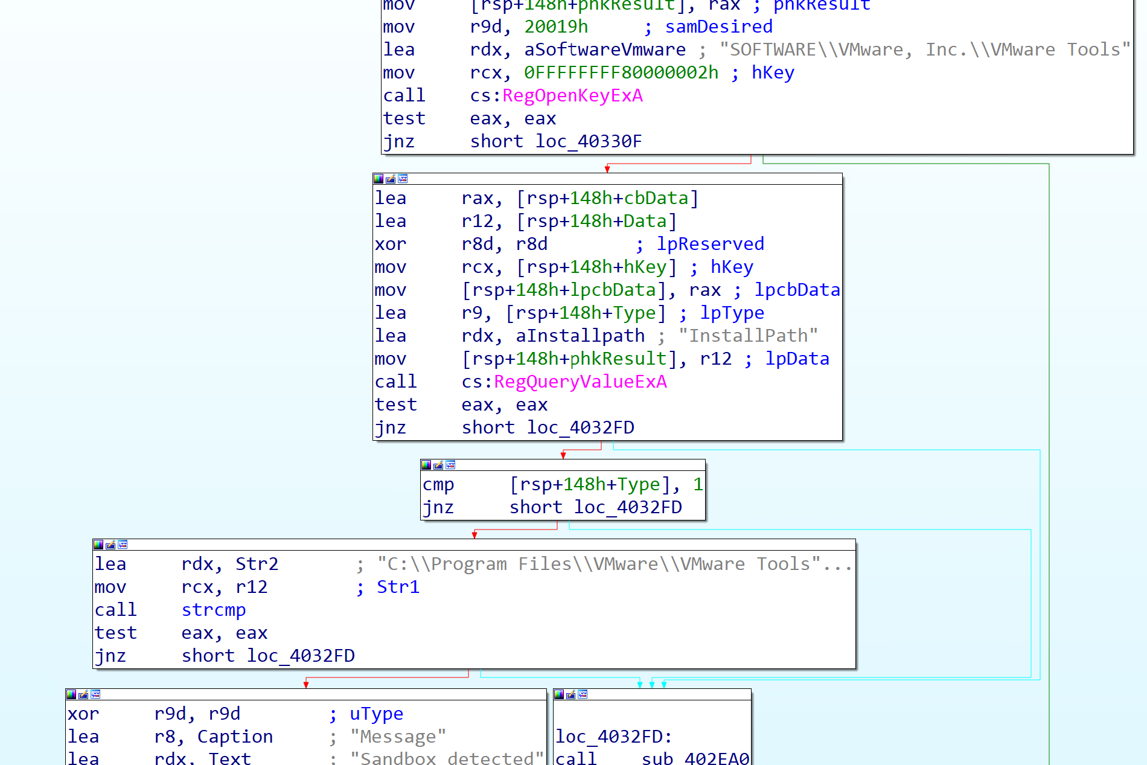Click loc_4032FD target in RegQueryValueExA node
The width and height of the screenshot is (1147, 765).
coord(581,428)
